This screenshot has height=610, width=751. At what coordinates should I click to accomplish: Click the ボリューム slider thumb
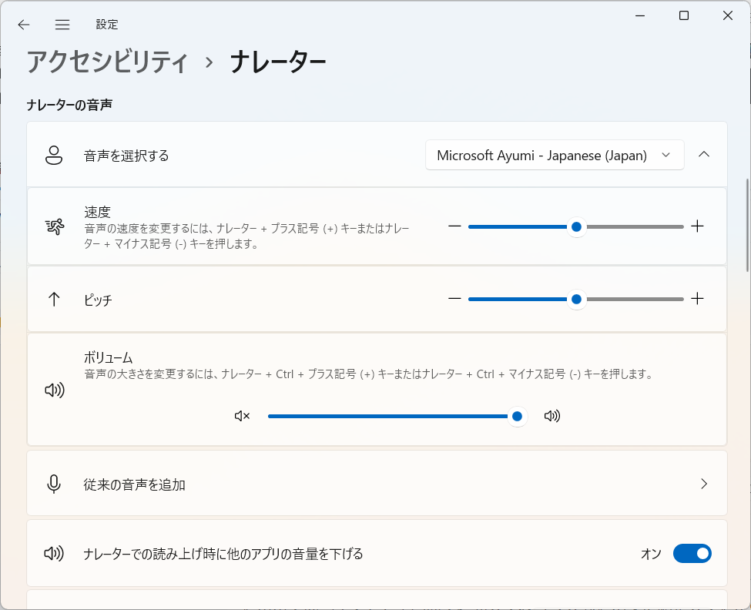(517, 416)
